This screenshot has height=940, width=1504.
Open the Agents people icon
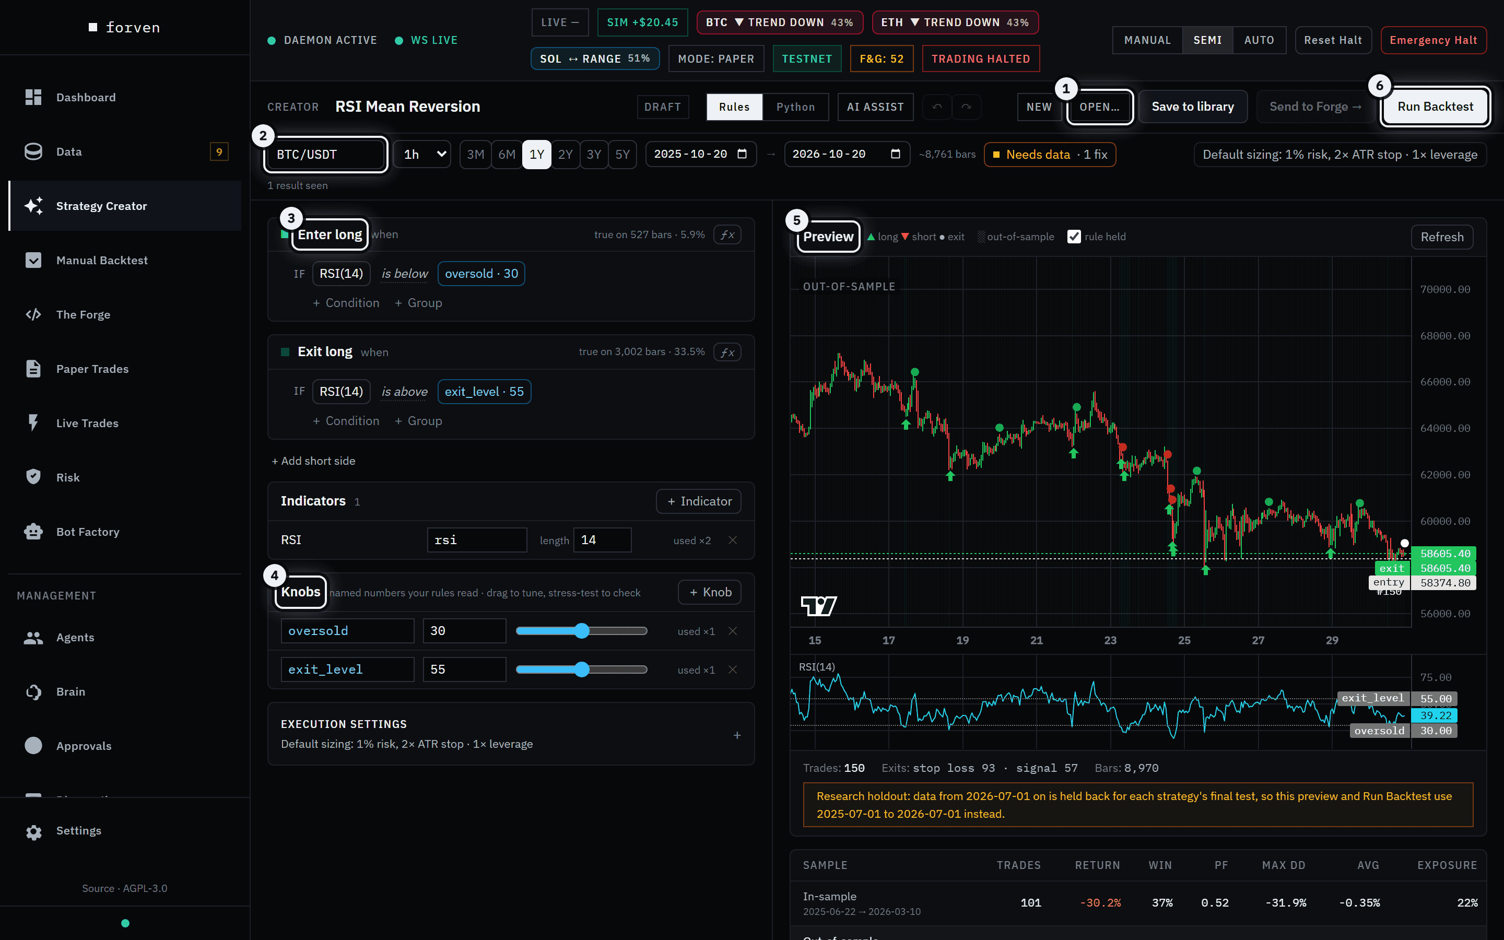tap(33, 637)
